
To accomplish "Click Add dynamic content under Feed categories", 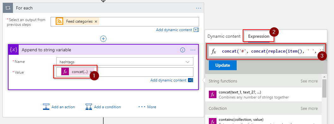I will (174, 30).
